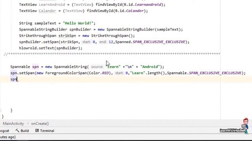Click the closing brace of onCreate method
Viewport: 252px width, 141px height.
tap(11, 110)
